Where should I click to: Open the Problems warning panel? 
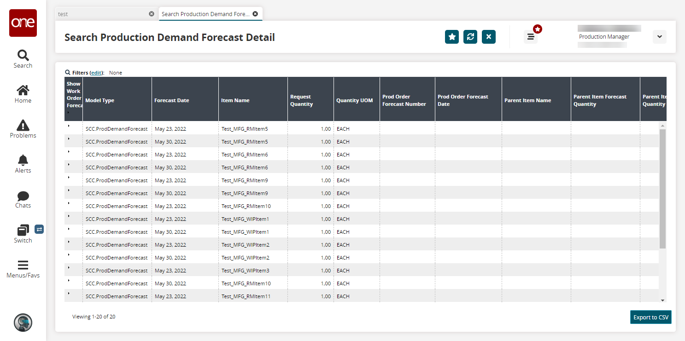(23, 129)
